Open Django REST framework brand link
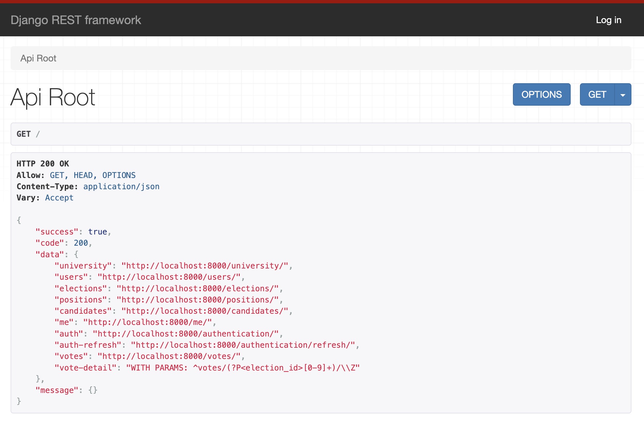The image size is (644, 424). click(76, 20)
